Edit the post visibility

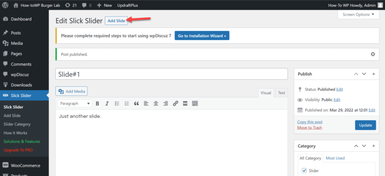(x=337, y=100)
